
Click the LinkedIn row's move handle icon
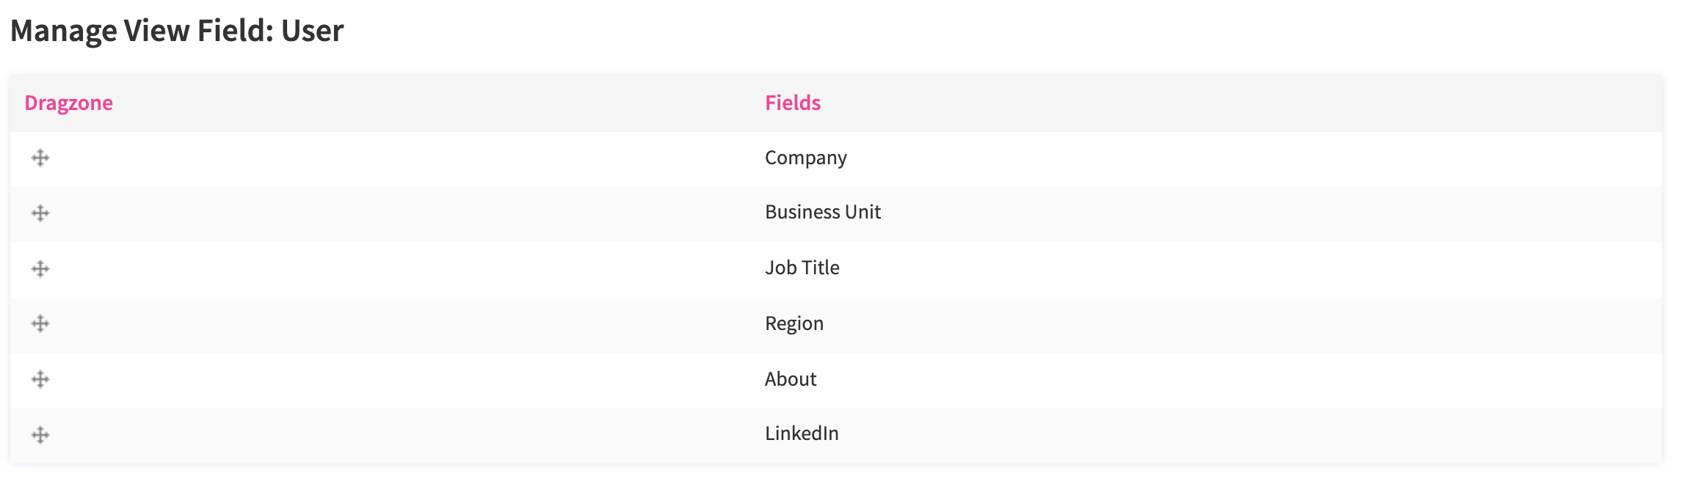point(40,436)
